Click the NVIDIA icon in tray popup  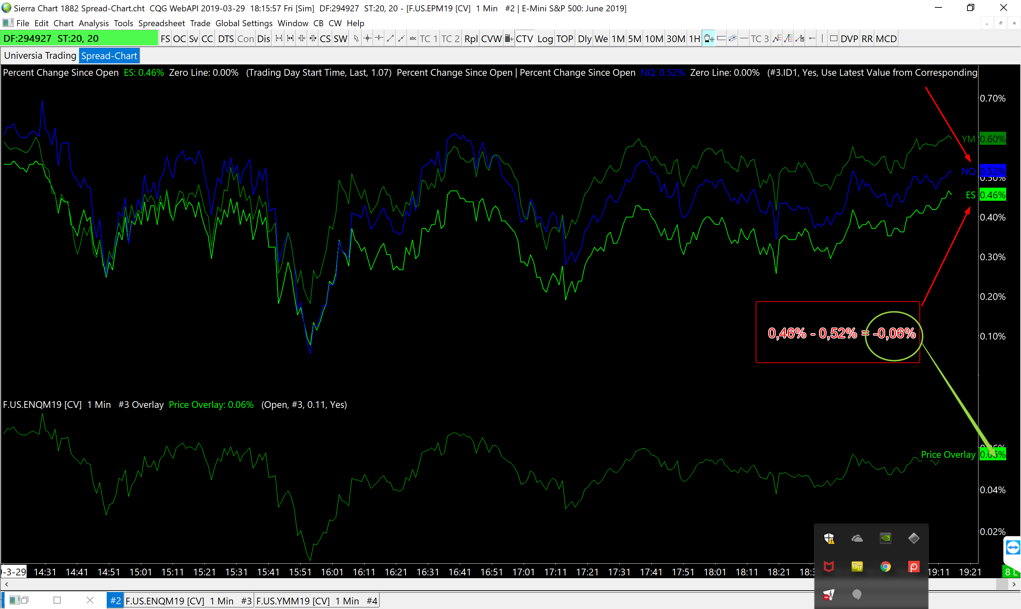pyautogui.click(x=885, y=538)
